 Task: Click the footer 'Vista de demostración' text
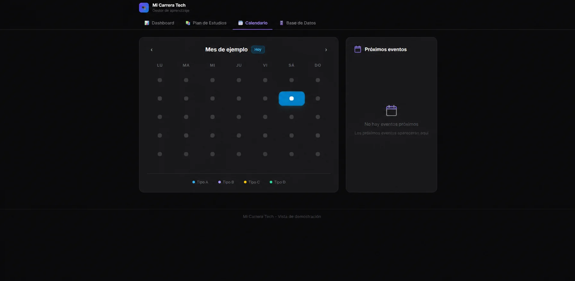[x=299, y=217]
